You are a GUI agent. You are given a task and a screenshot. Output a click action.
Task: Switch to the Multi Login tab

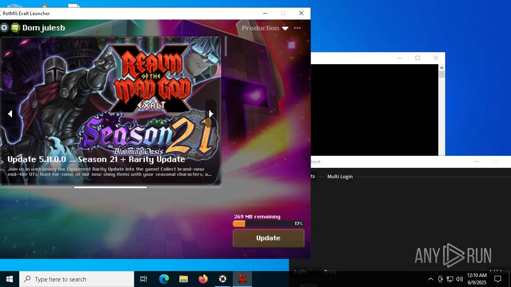coord(340,176)
